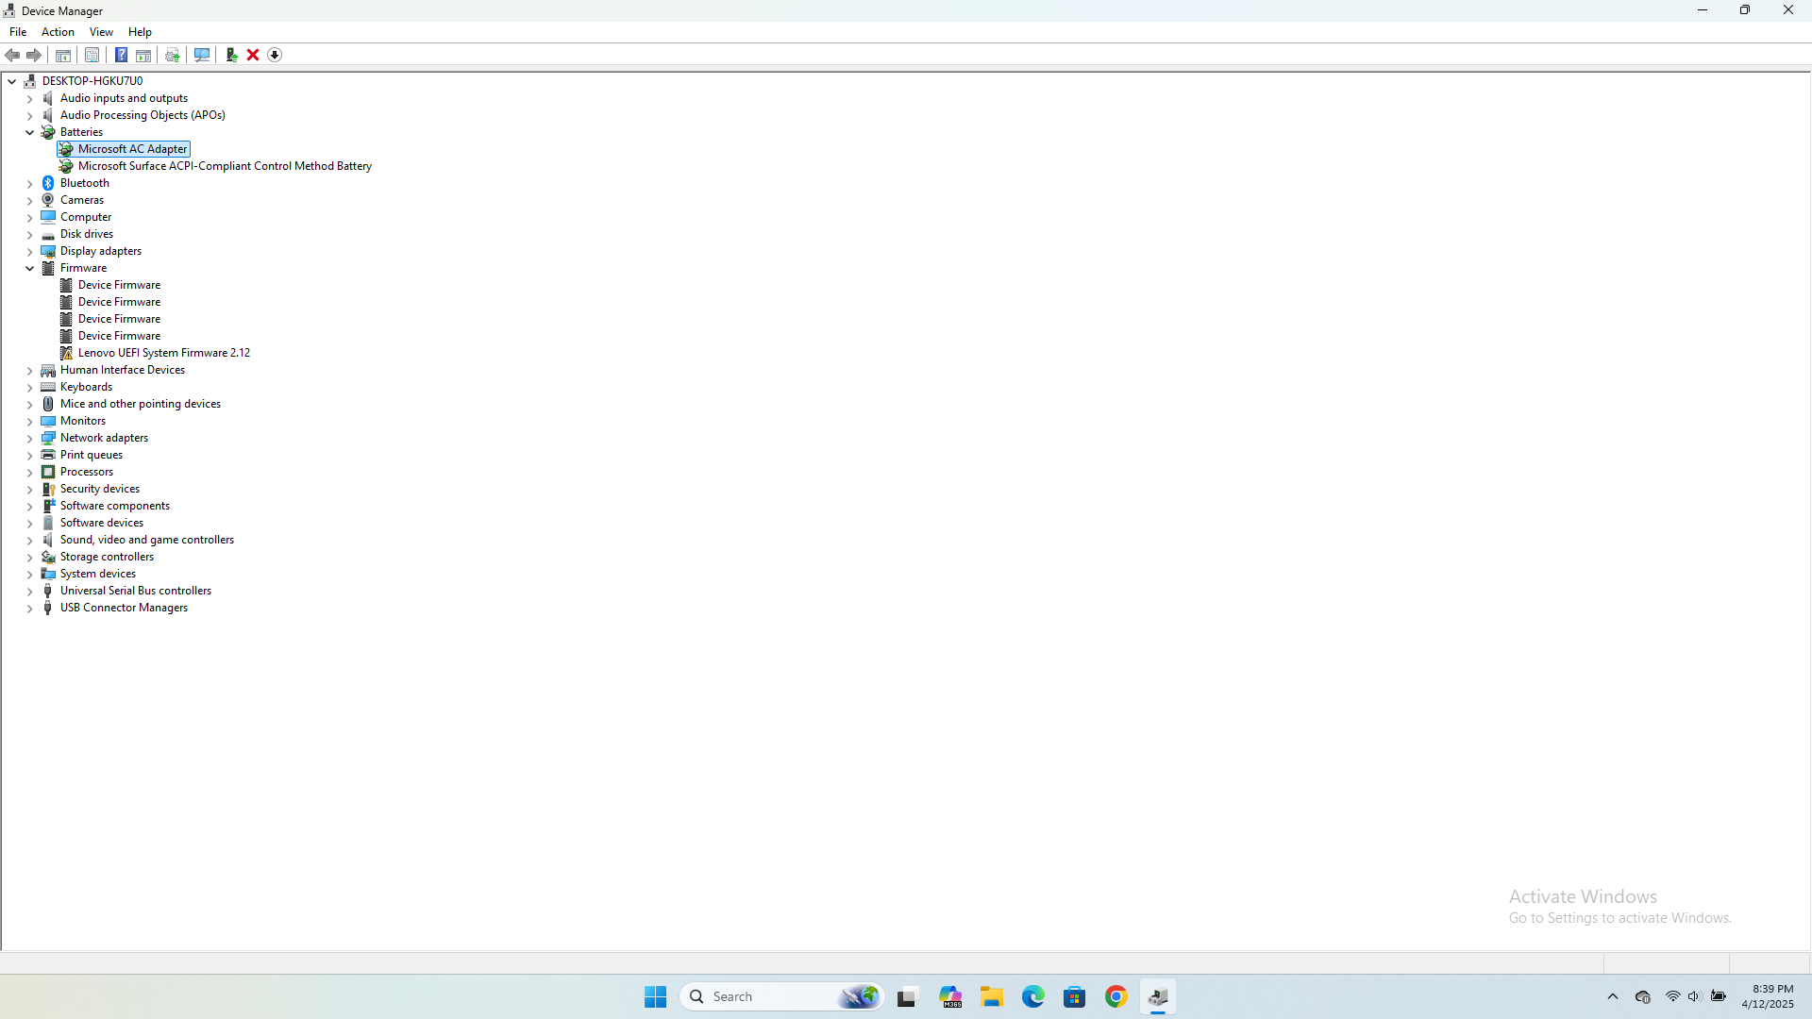Expand Audio Processing Objects (APOs)
Screen dimensions: 1812x1019
click(30, 115)
